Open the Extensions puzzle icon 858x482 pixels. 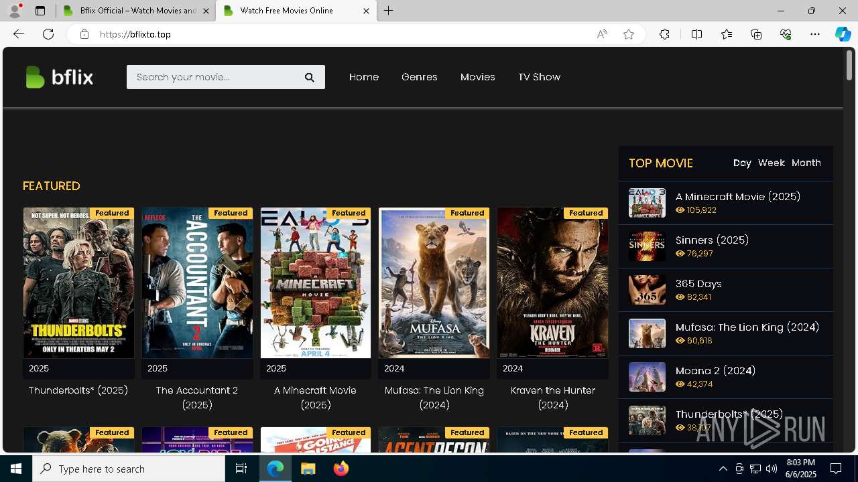(x=664, y=34)
